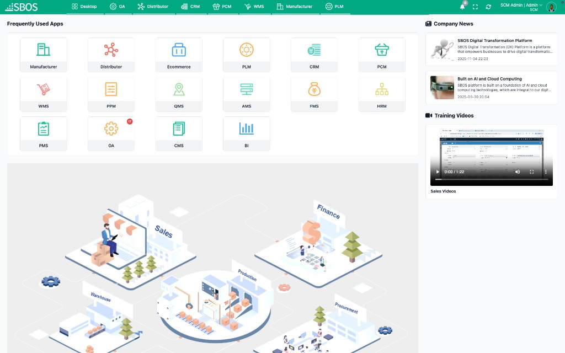Viewport: 565px width, 353px height.
Task: Switch to the Desktop tab
Action: [84, 7]
